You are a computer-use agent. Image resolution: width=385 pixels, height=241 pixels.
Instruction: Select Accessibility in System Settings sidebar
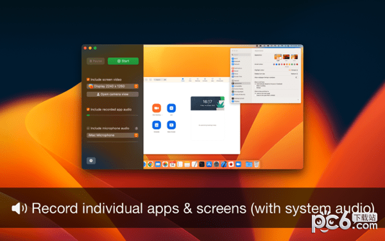coord(237,86)
